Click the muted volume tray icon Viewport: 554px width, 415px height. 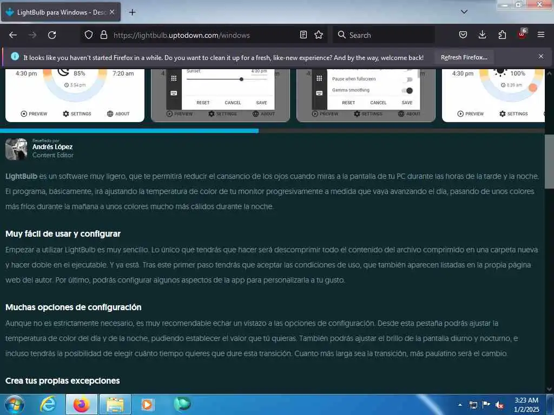[x=499, y=405]
